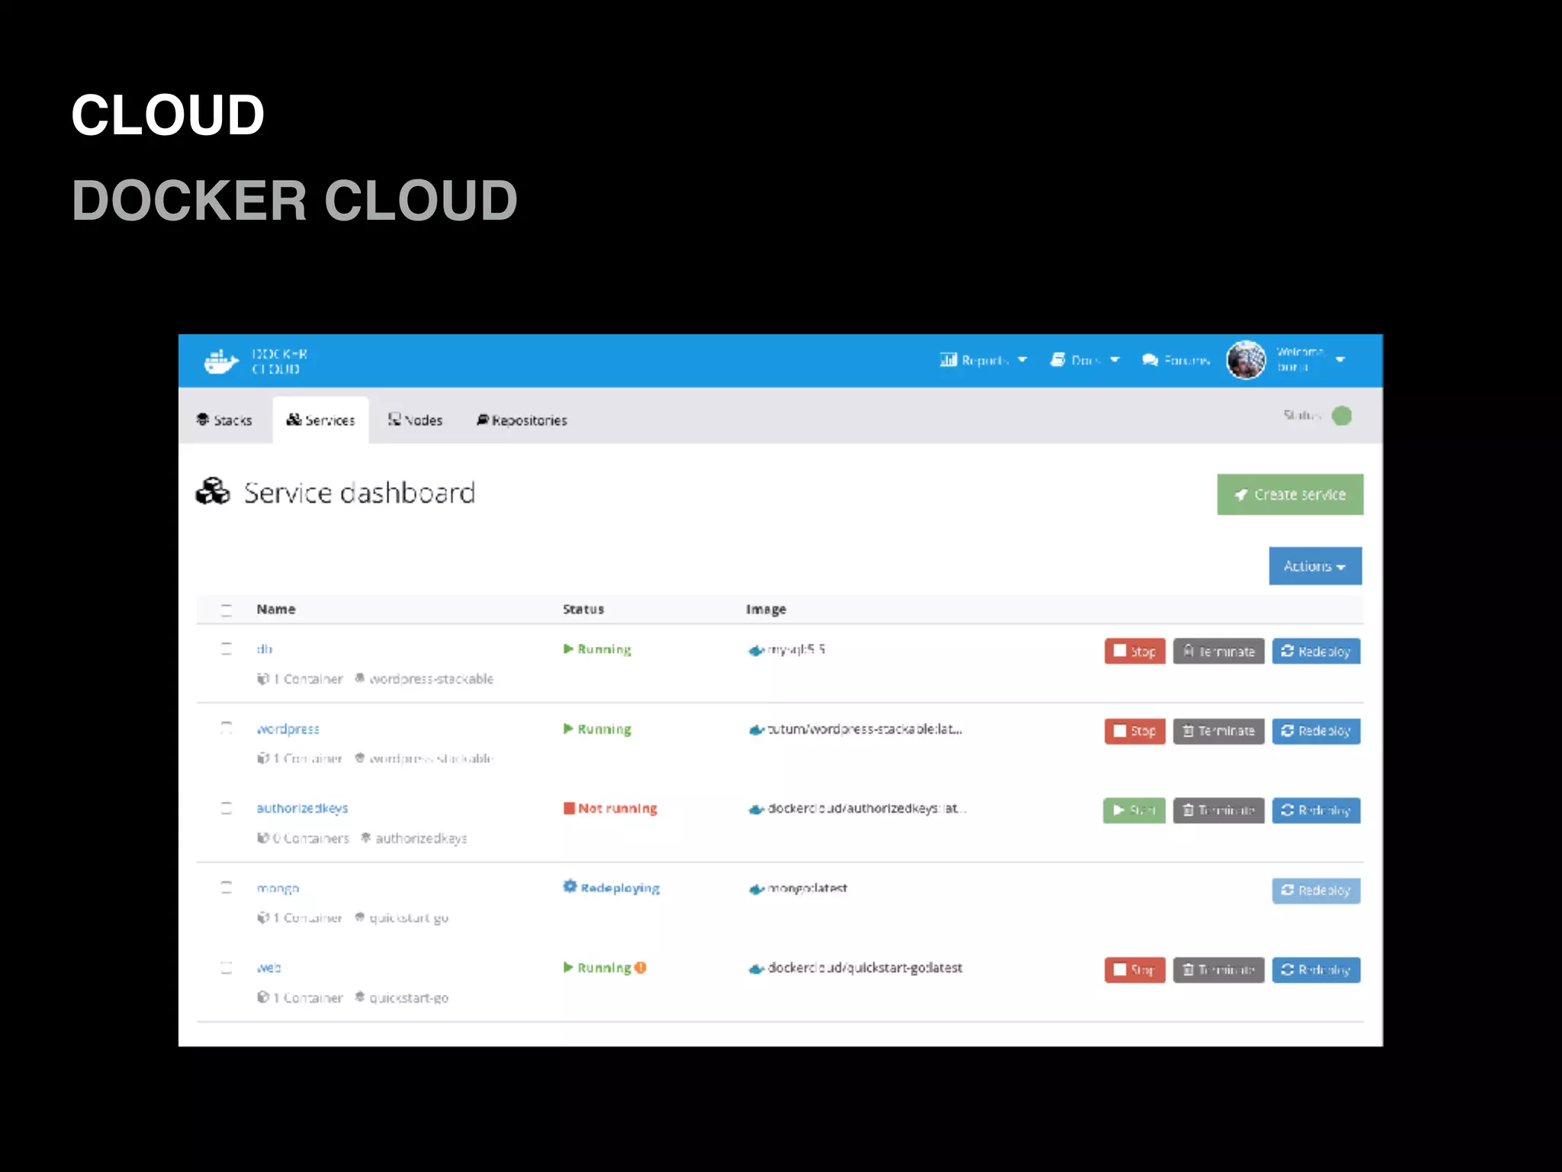Click the Status column header
The image size is (1562, 1172).
tap(583, 609)
